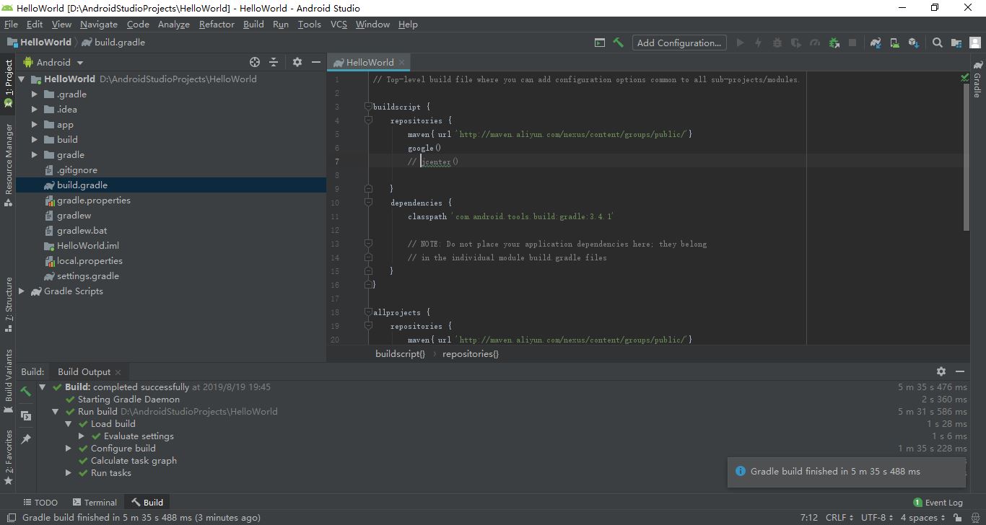Click the Search Everywhere magnifier icon

(937, 43)
